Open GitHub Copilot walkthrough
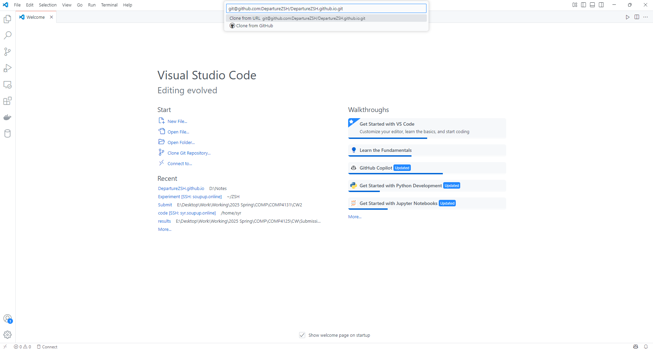The image size is (653, 349). (427, 168)
